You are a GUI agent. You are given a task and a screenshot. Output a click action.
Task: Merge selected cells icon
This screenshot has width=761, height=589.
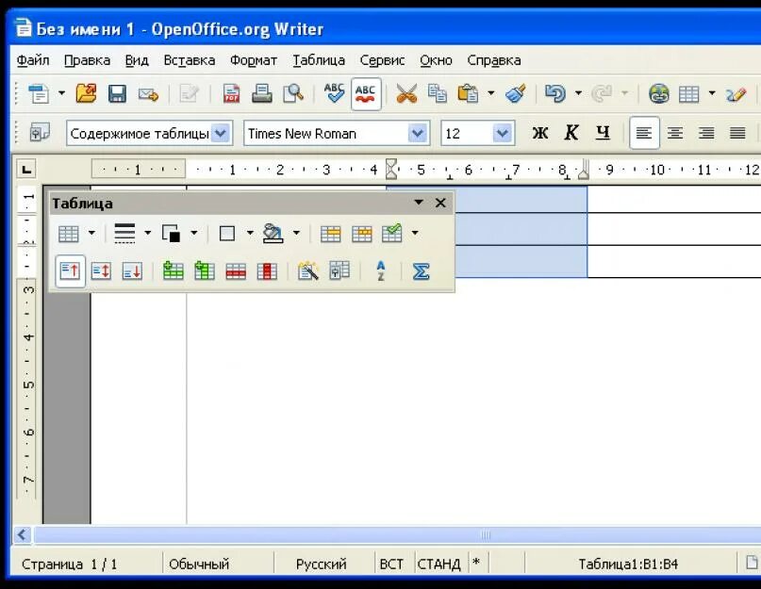pyautogui.click(x=330, y=234)
